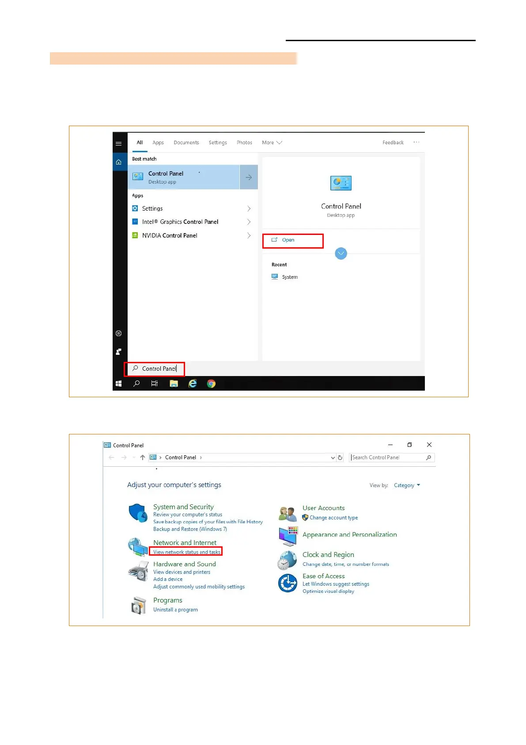The width and height of the screenshot is (526, 745).
Task: Click the Clock and Region globe-clock icon
Action: tap(287, 560)
